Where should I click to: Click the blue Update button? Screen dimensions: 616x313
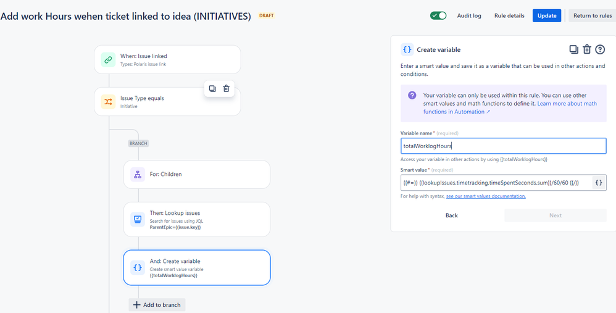pos(547,15)
